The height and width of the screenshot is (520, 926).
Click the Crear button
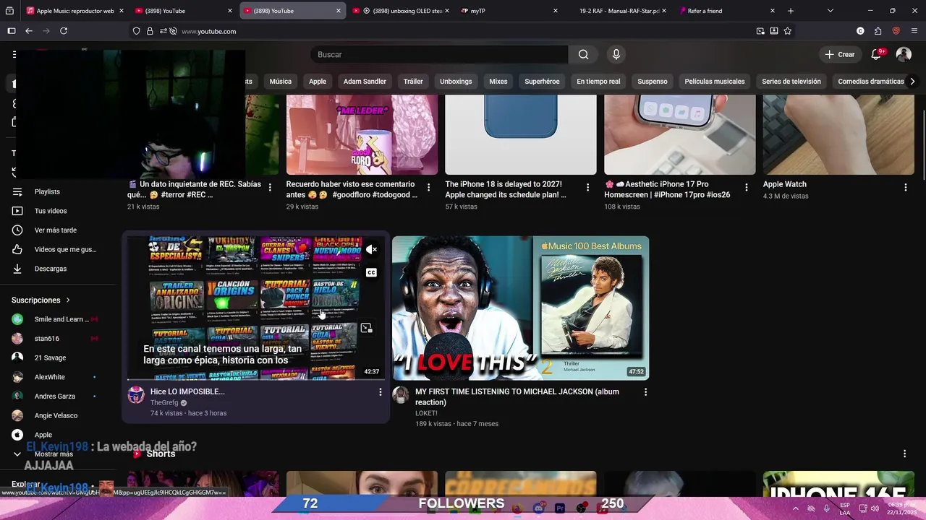[x=839, y=54]
